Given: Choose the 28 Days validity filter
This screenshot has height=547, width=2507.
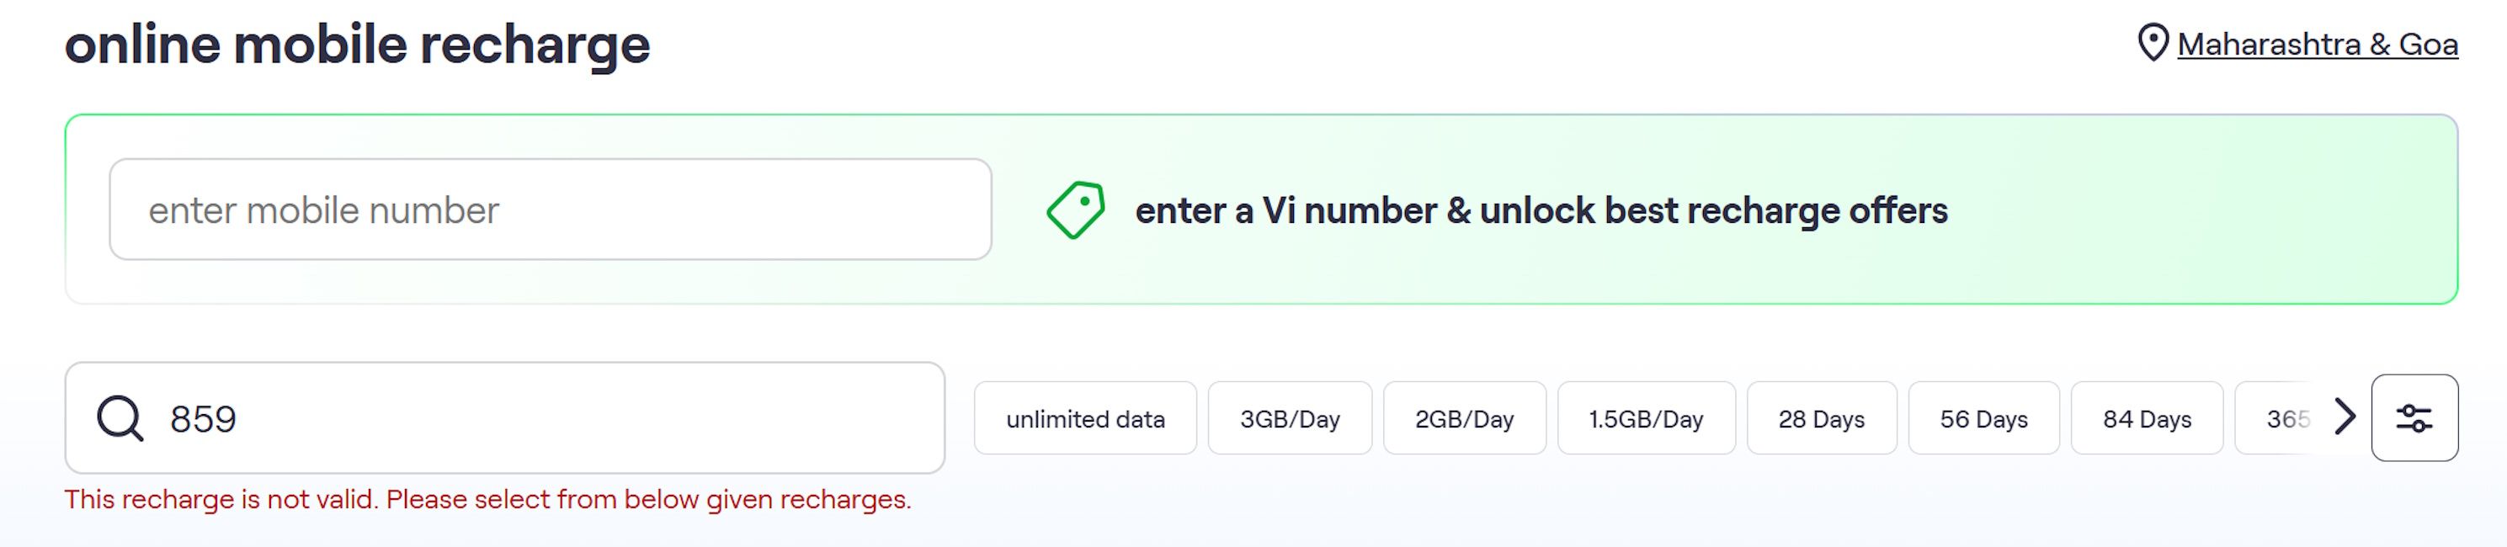Looking at the screenshot, I should [1821, 418].
